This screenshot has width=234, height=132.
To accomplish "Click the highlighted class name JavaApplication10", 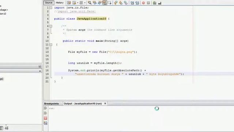I will 91,19.
